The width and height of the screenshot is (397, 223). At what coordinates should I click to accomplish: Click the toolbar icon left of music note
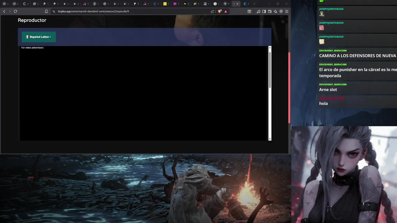249,11
